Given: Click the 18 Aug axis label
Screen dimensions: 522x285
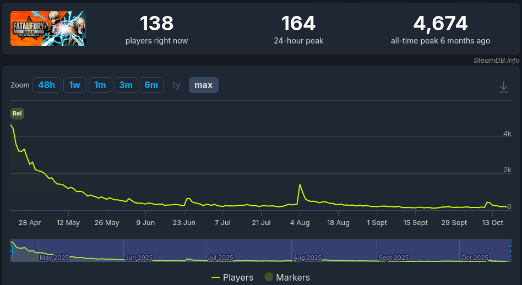Looking at the screenshot, I should (338, 223).
